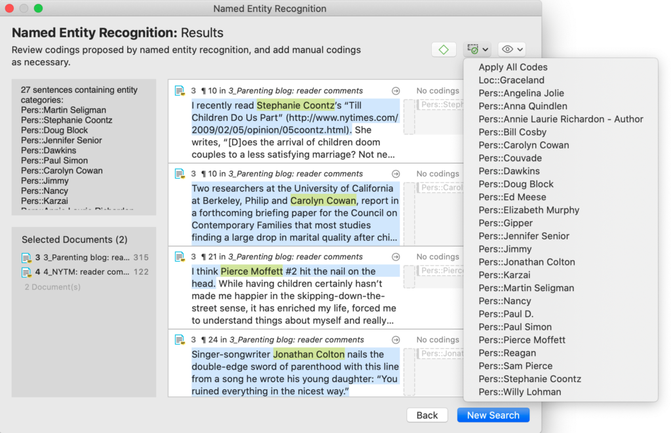
Task: Select Pers::Angelina Jolie menu entry
Action: 521,94
